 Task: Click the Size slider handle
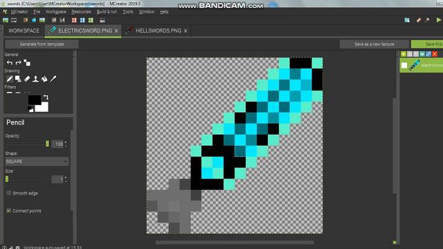7,179
